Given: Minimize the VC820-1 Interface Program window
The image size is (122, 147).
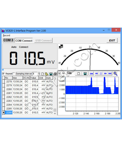Looking at the screenshot, I should coord(104,30).
